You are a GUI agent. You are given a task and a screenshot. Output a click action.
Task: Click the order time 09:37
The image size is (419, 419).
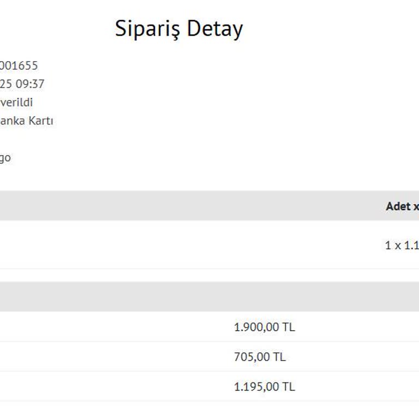pos(31,84)
